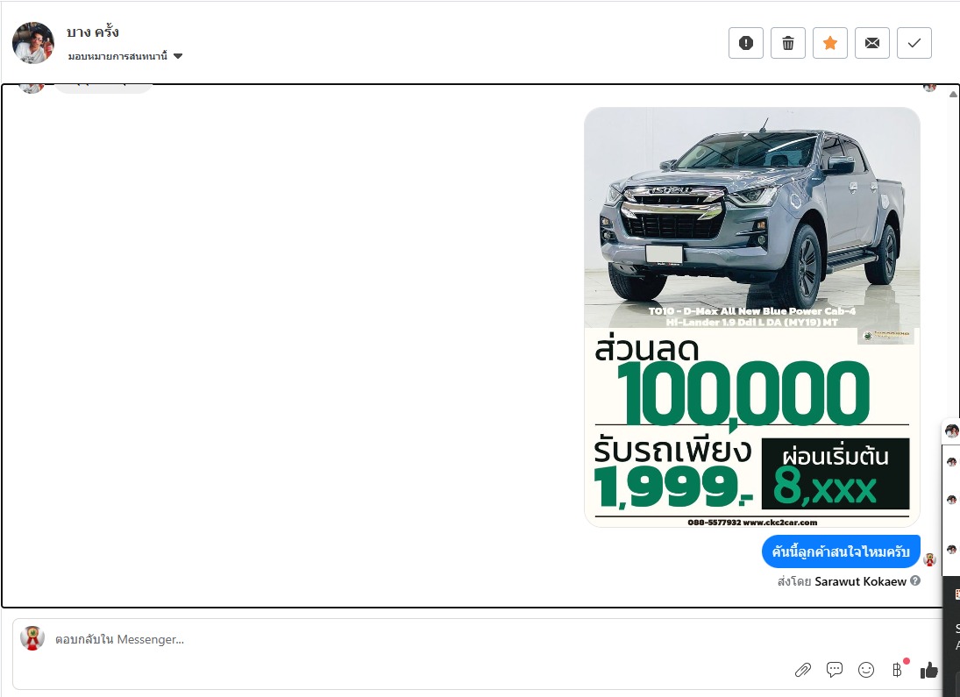Click the blue message bubble คันนี้ลูกค้าสนใจไหมครับ
Viewport: 960px width, 697px height.
click(x=841, y=552)
